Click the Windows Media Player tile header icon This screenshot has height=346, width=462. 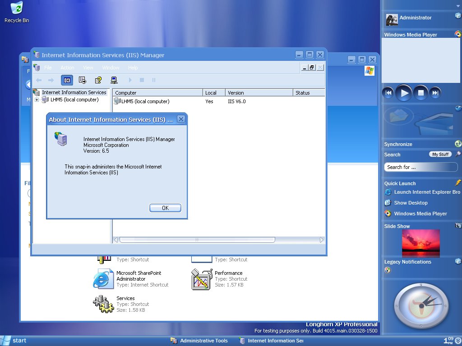pos(458,34)
